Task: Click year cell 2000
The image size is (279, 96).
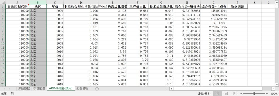Action: 55,11
